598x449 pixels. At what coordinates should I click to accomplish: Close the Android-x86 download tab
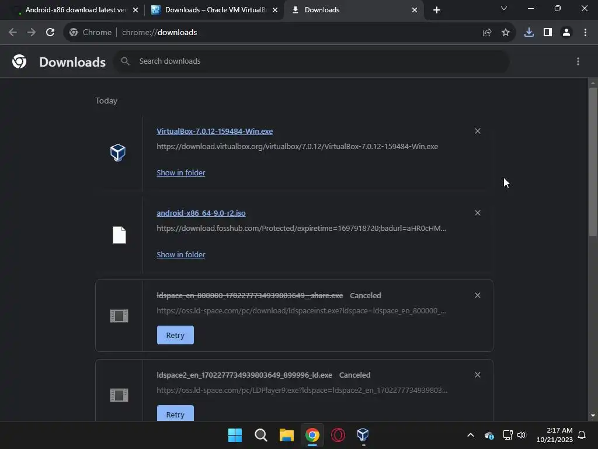135,10
